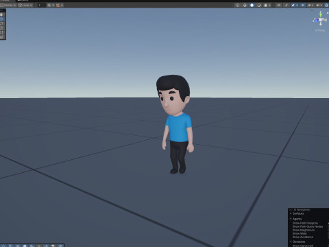The width and height of the screenshot is (329, 247).
Task: Toggle the Persp projection label
Action: pos(320,30)
